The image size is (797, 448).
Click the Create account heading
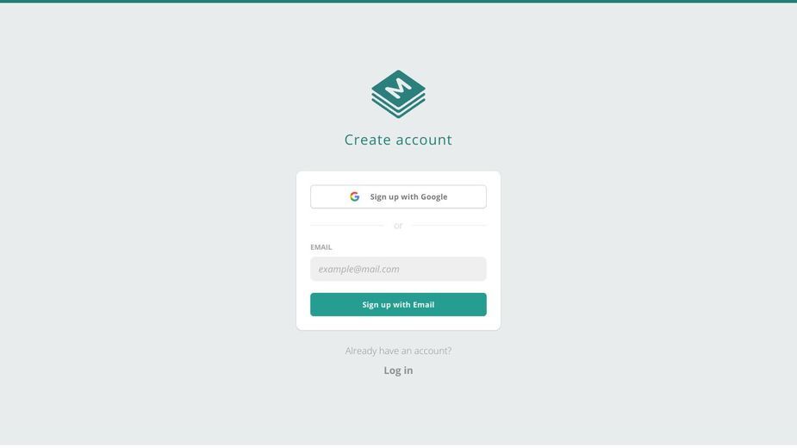(398, 140)
